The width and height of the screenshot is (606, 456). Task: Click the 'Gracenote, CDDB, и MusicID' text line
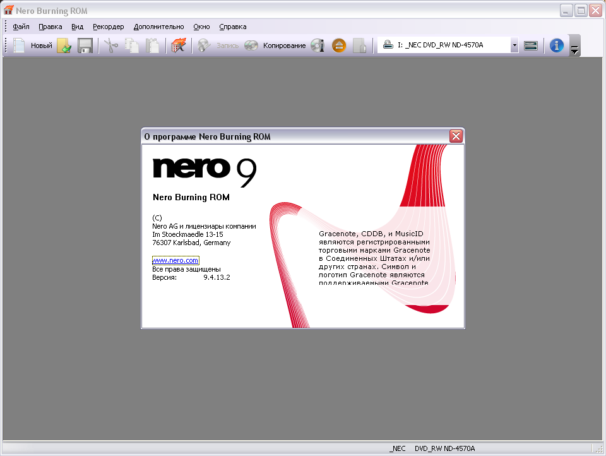(371, 234)
